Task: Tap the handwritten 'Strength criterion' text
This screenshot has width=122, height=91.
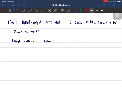Action: point(24,41)
